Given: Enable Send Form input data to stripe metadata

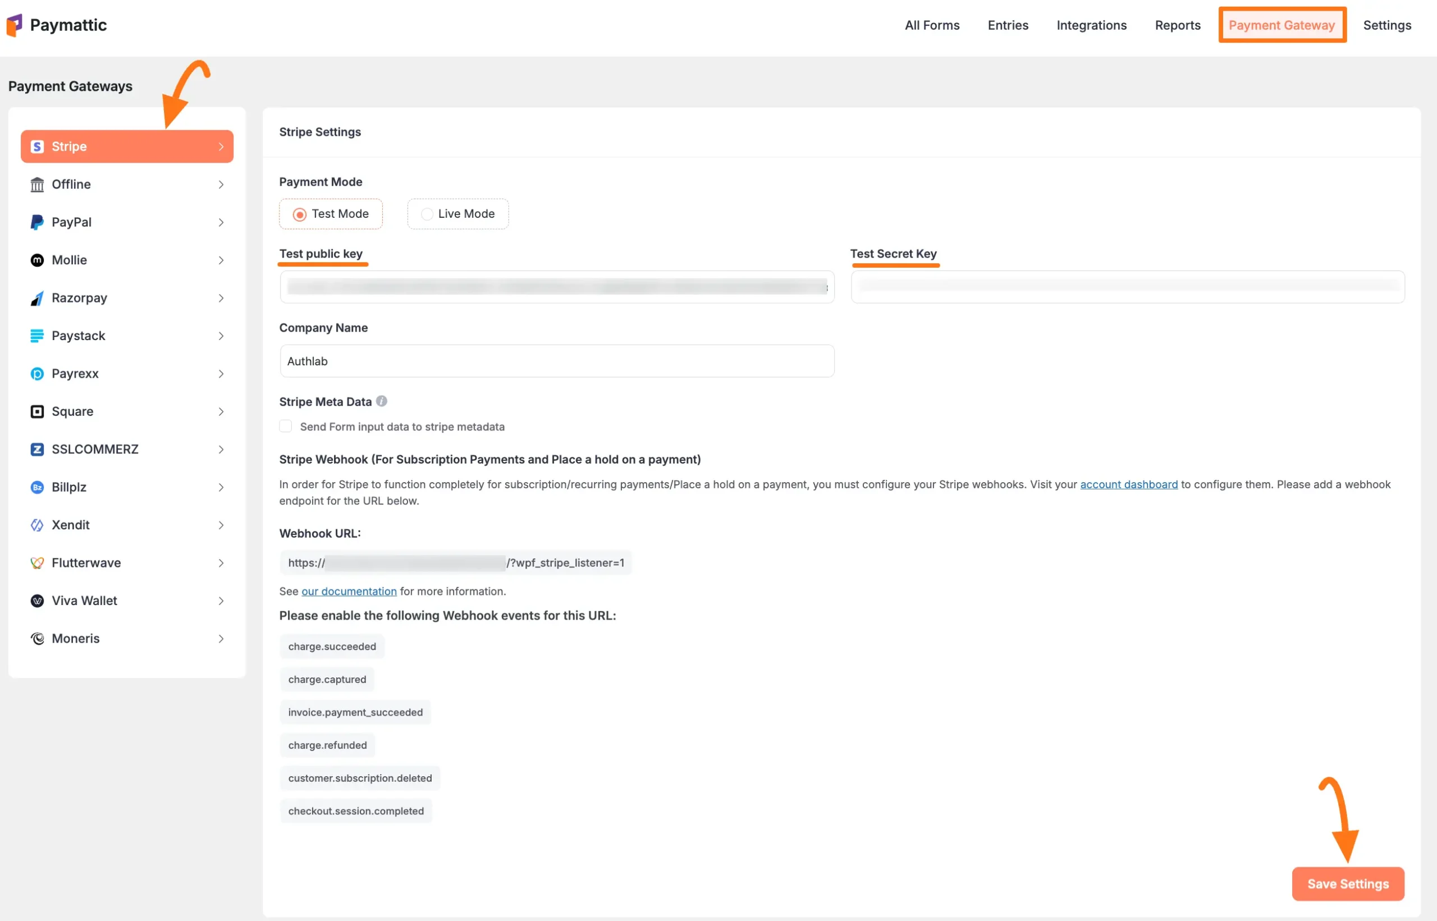Looking at the screenshot, I should pos(286,426).
